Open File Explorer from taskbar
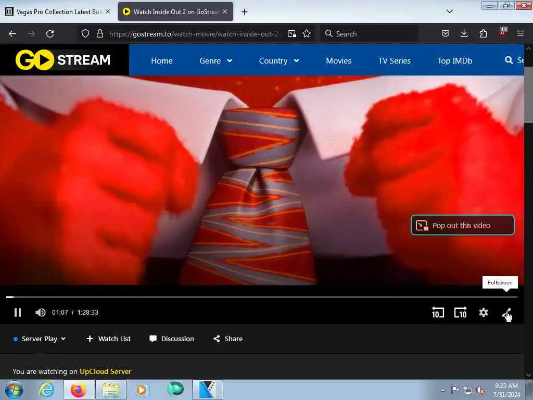Screen dimensions: 533x400 click(111, 390)
